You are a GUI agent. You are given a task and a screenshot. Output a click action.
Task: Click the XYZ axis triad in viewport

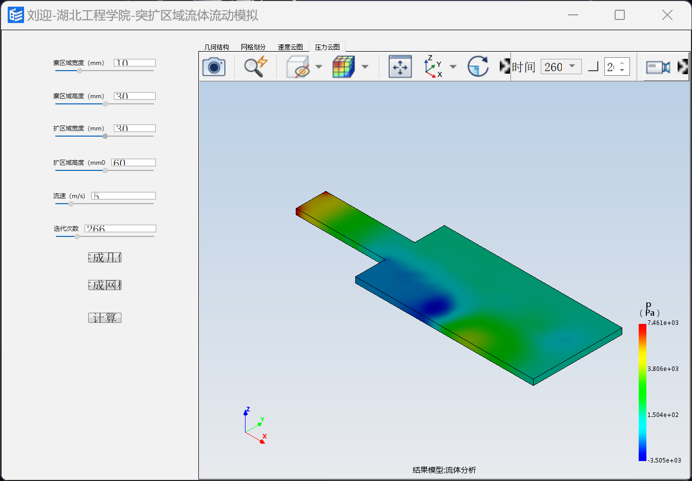(255, 425)
